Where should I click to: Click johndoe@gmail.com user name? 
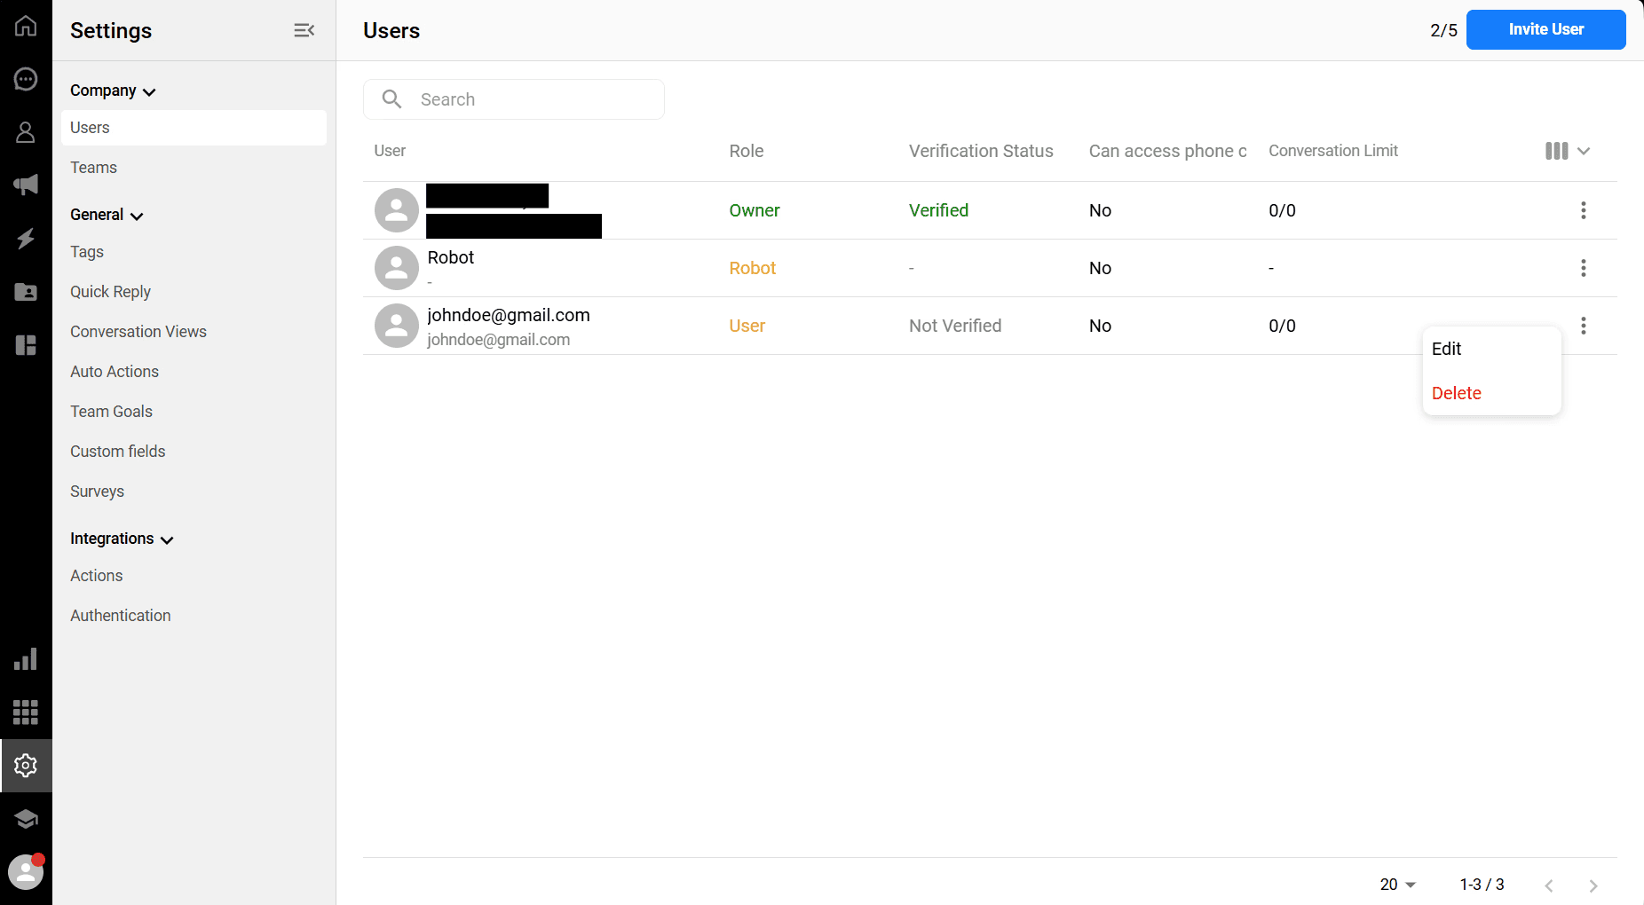coord(509,315)
